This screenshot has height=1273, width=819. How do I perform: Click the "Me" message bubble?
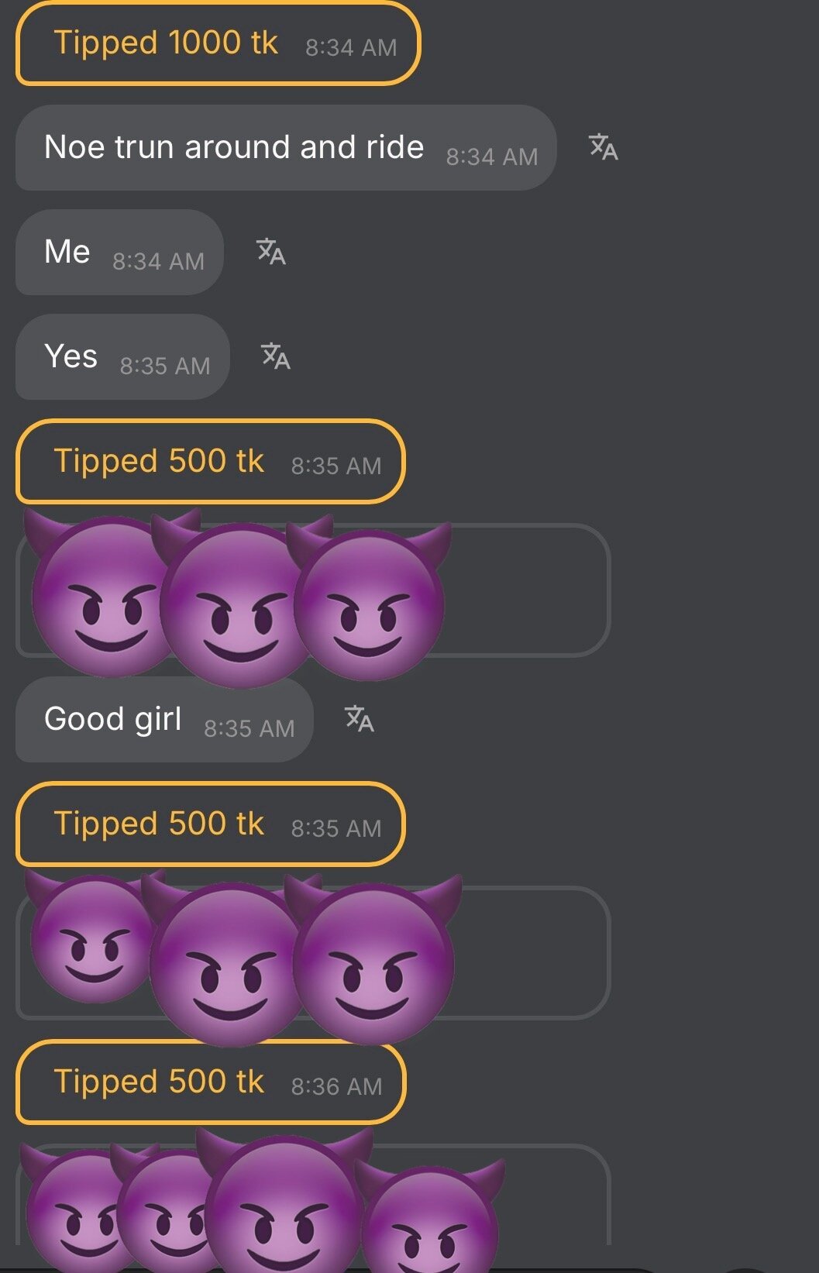tap(119, 253)
